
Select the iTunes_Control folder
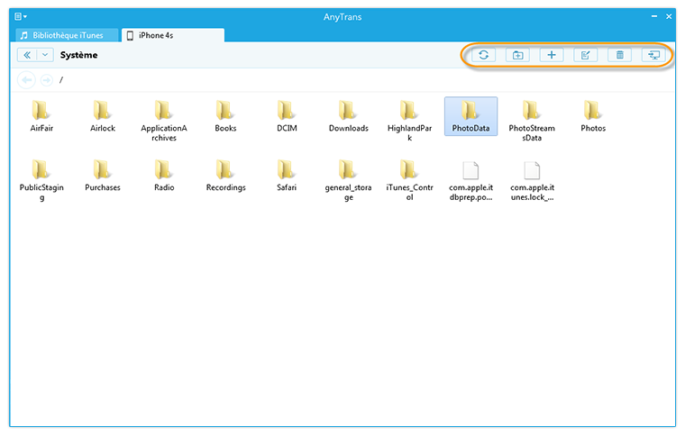click(x=409, y=180)
